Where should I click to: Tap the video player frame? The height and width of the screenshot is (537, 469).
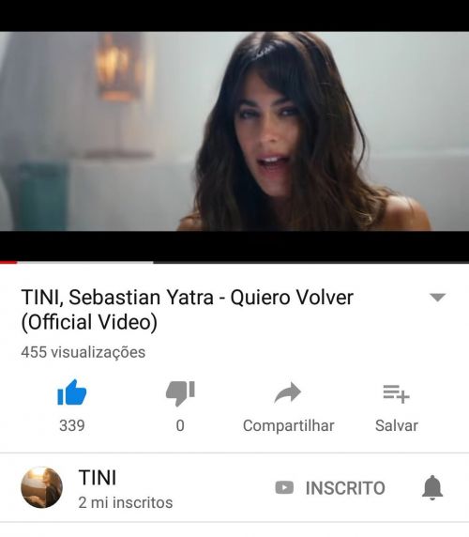234,131
